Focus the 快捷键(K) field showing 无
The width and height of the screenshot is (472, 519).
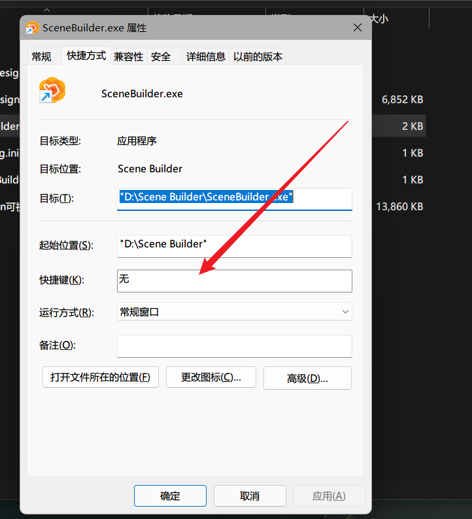pos(234,281)
